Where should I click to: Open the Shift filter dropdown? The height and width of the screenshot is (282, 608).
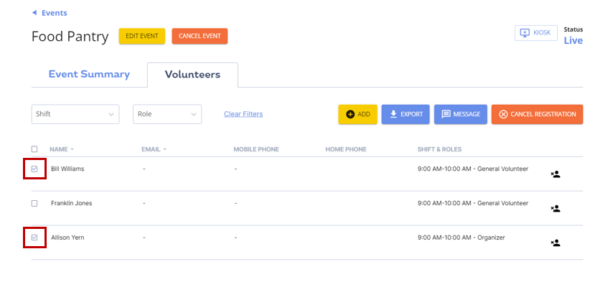[x=75, y=114]
